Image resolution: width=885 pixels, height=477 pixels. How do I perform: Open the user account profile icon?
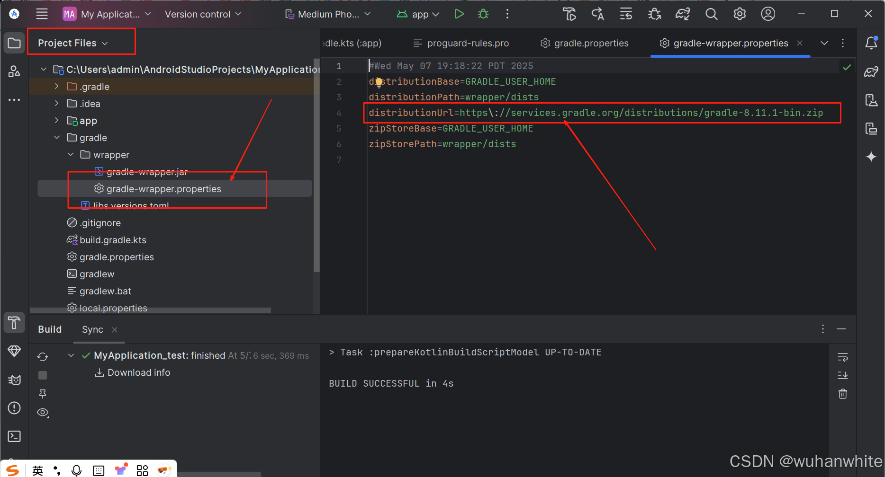pyautogui.click(x=768, y=14)
